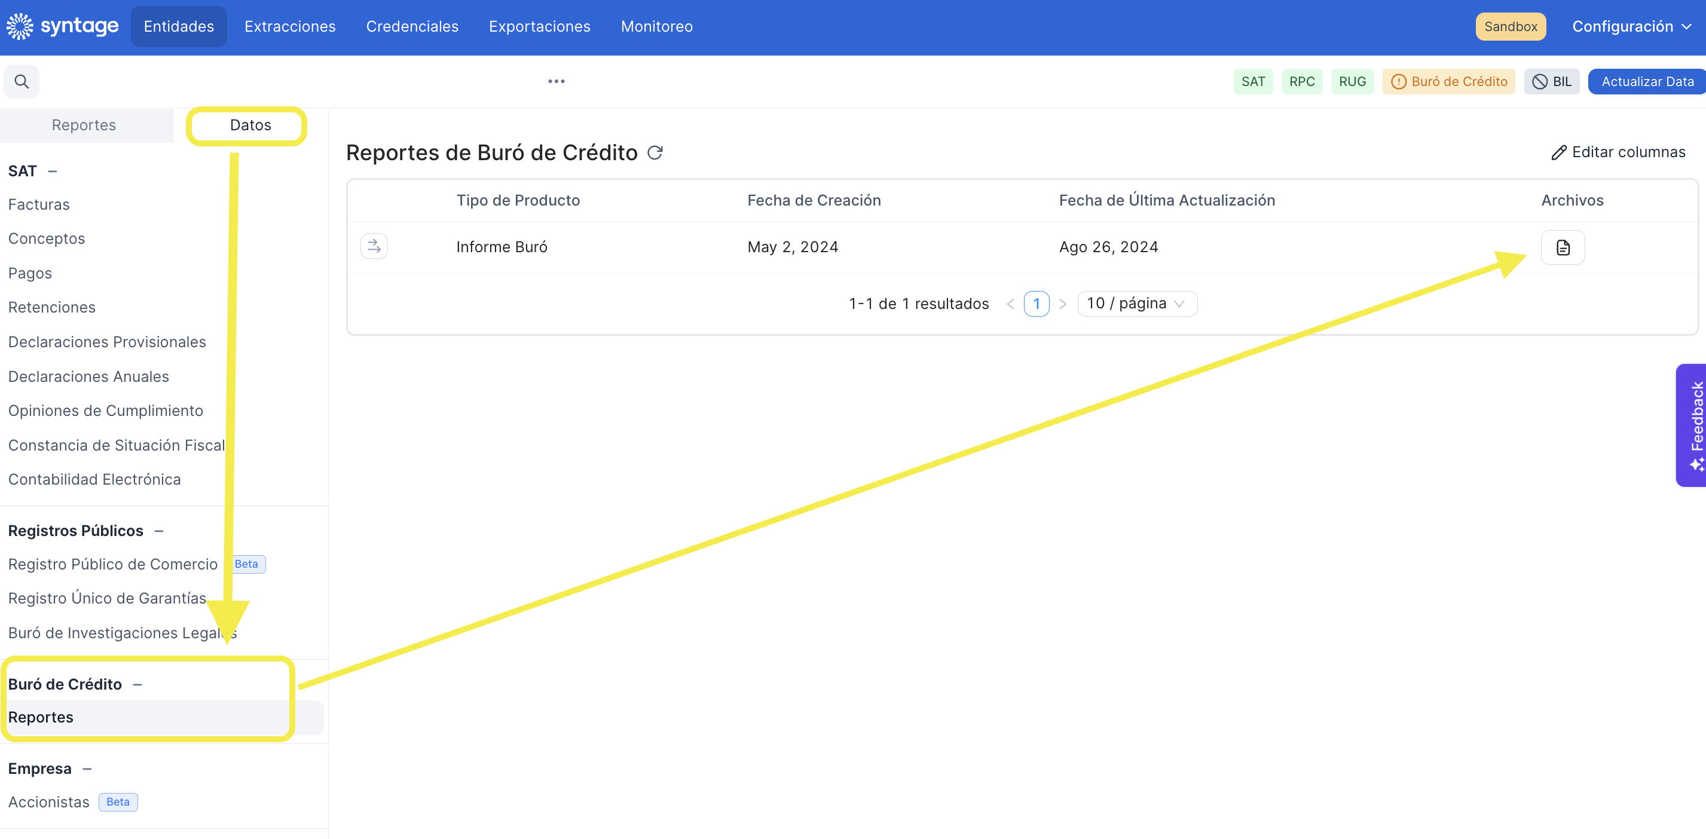This screenshot has width=1706, height=839.
Task: Open the 10 / página selector
Action: [1137, 304]
